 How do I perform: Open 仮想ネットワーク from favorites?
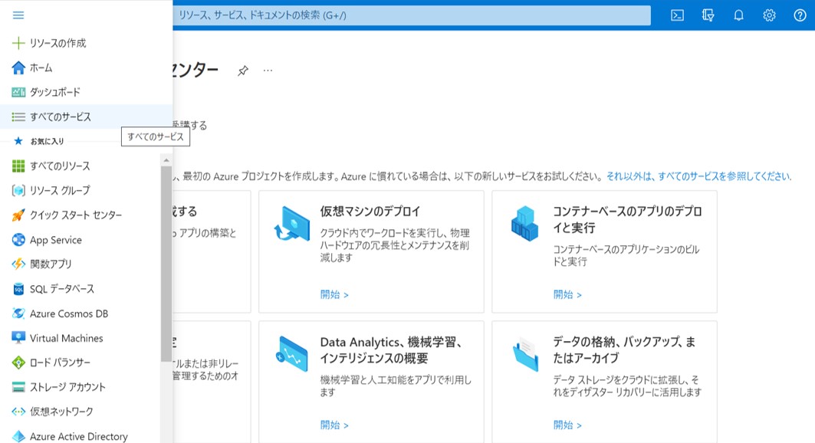click(61, 412)
